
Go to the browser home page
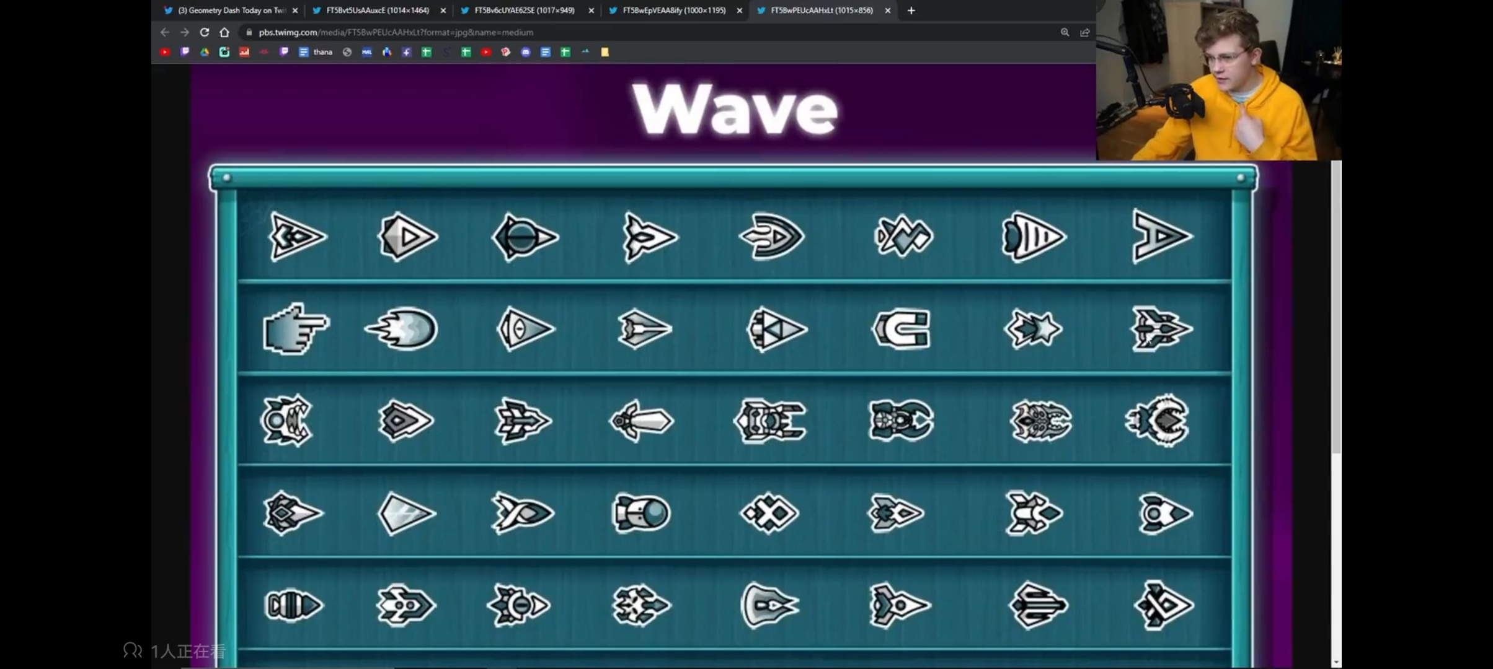point(224,32)
